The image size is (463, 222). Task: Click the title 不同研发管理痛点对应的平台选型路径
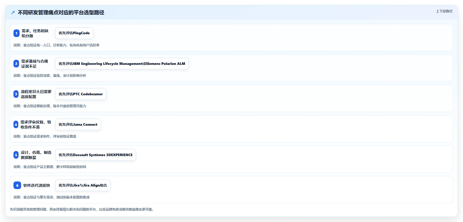[x=61, y=12]
